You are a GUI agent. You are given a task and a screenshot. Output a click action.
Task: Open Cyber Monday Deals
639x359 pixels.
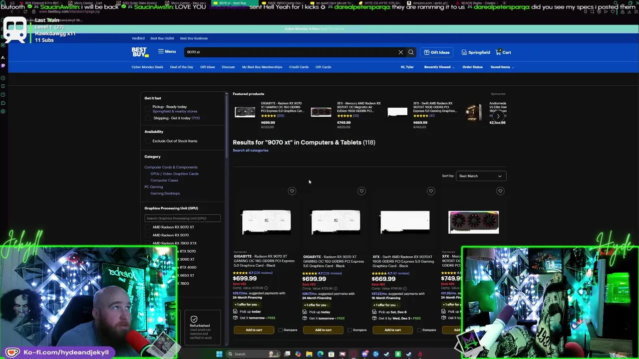point(147,67)
